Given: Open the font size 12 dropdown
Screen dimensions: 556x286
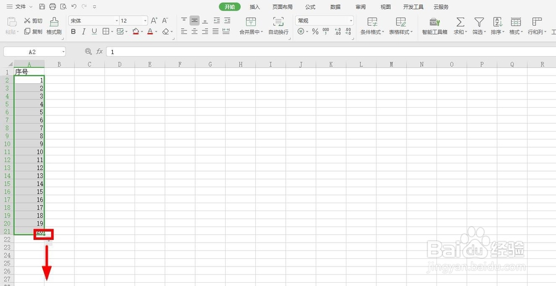Looking at the screenshot, I should tap(145, 21).
